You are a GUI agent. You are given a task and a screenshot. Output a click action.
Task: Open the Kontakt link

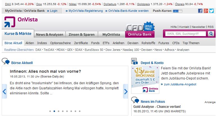[184, 27]
